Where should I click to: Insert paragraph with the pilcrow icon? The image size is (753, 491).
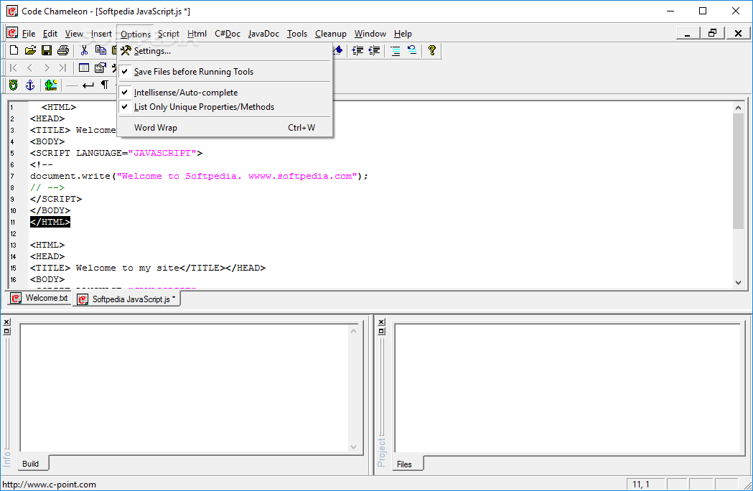pos(104,85)
